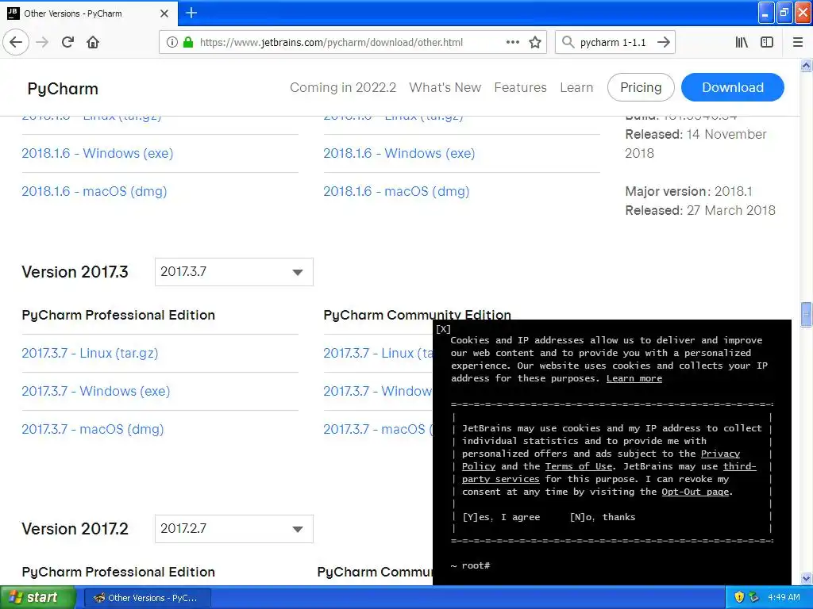View secure connection padlock details
Image resolution: width=813 pixels, height=609 pixels.
pos(188,43)
